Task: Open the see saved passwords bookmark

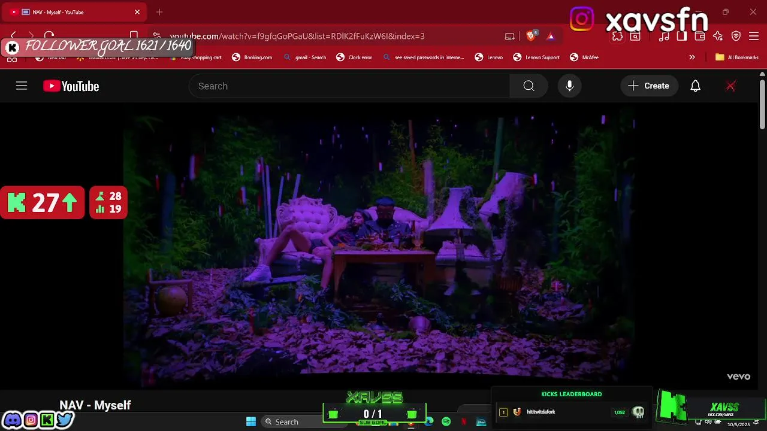Action: [x=423, y=57]
